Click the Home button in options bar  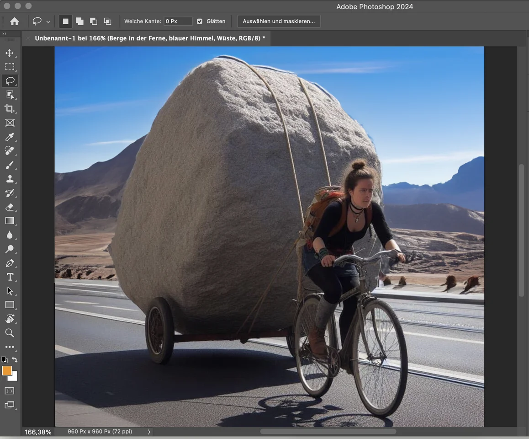15,21
